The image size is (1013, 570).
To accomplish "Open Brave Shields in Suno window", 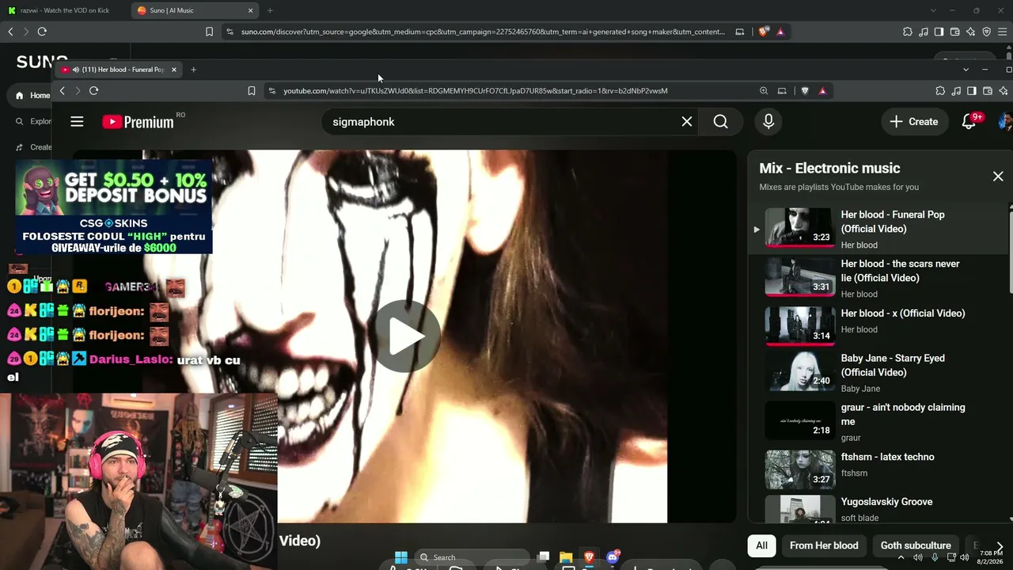I will 763,32.
